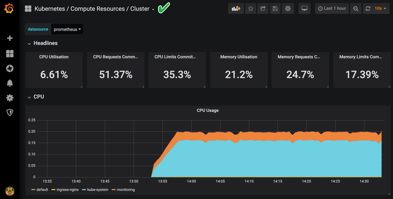Image resolution: width=393 pixels, height=199 pixels.
Task: Open the Create plus menu in sidebar
Action: [x=10, y=38]
